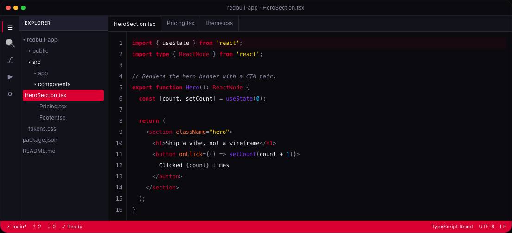
Task: Click the closing </button> tag
Action: pos(167,176)
